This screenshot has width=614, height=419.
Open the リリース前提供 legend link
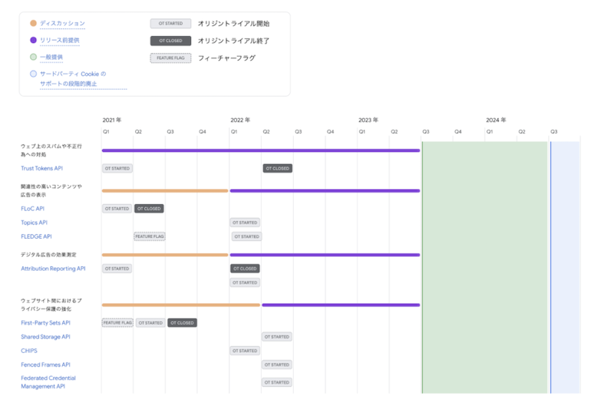point(60,41)
